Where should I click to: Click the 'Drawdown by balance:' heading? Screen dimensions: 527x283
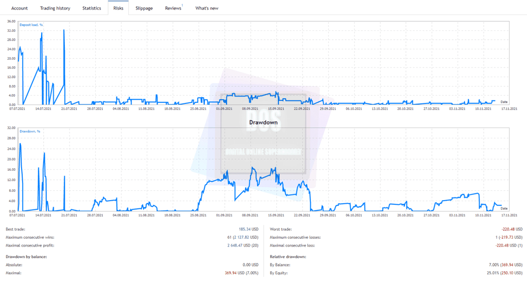point(26,257)
